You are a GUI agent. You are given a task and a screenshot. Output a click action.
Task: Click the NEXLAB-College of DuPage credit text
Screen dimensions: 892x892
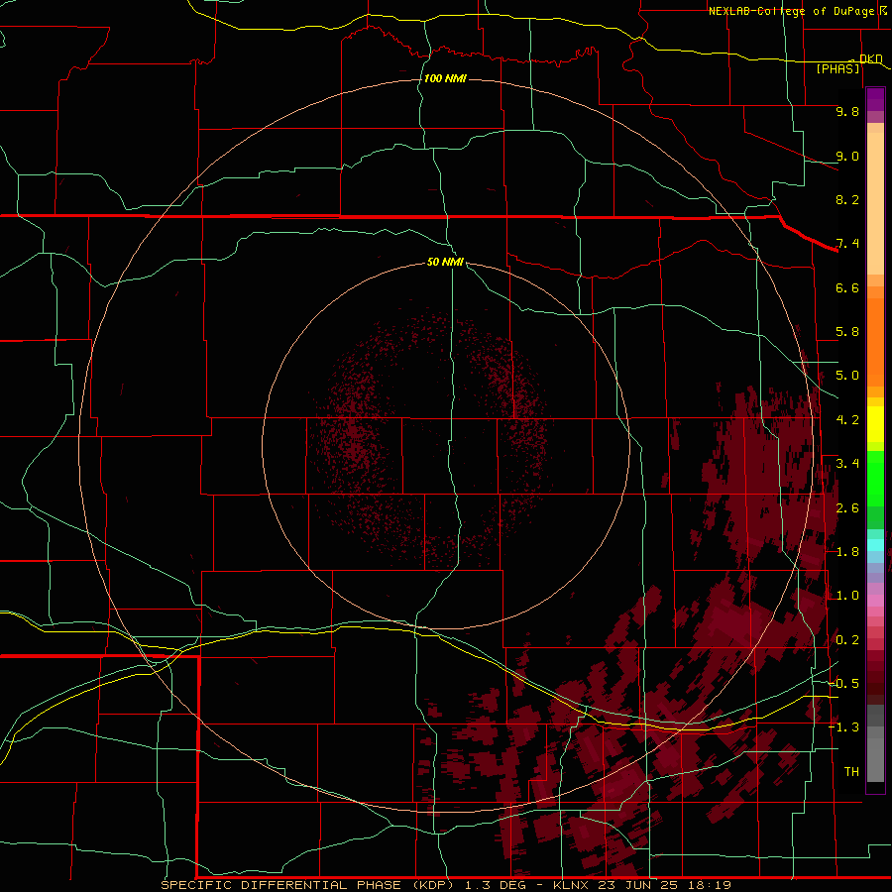pyautogui.click(x=791, y=11)
